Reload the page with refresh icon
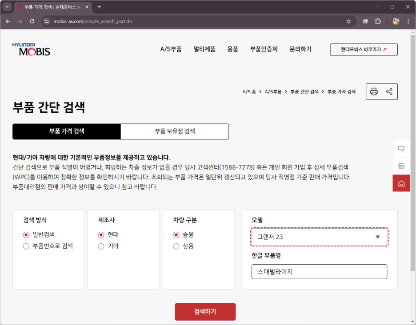 (x=32, y=21)
